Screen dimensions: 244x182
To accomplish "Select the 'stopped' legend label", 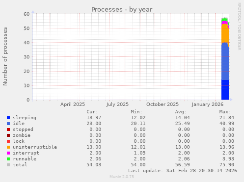I will (x=23, y=130).
